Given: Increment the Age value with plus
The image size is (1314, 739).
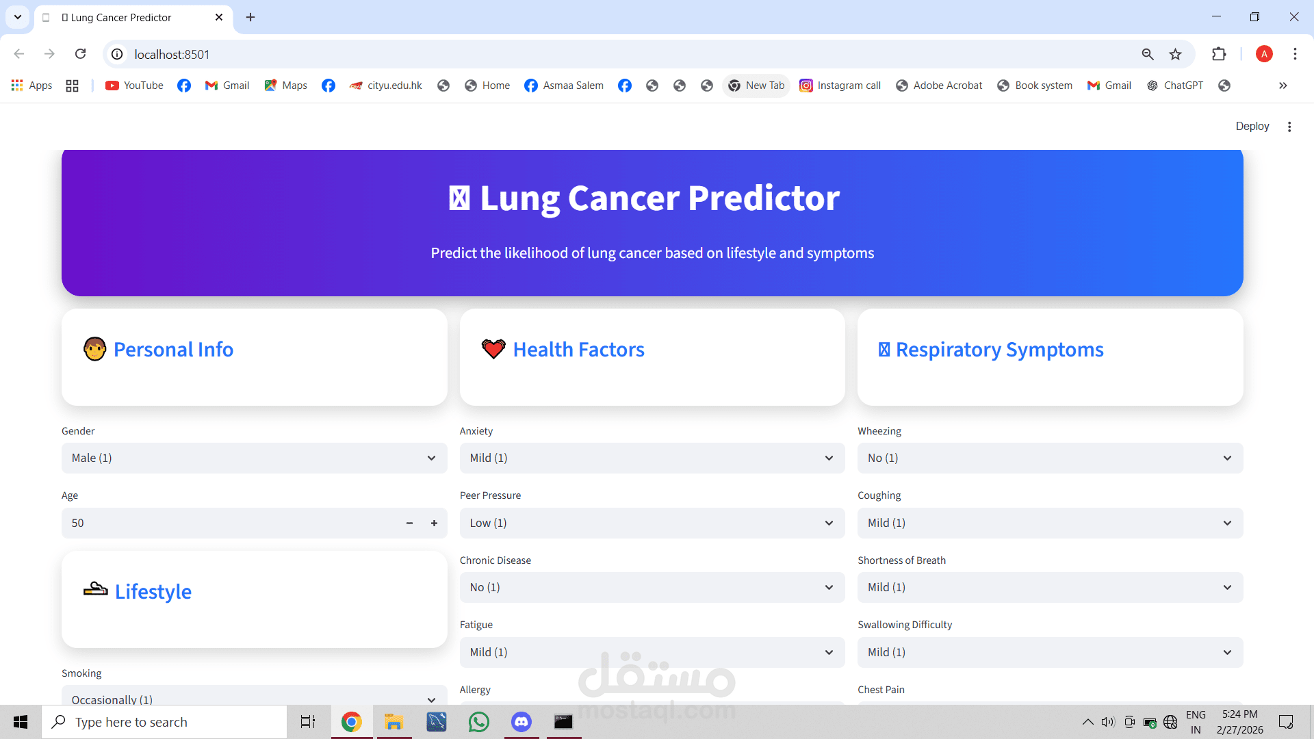Looking at the screenshot, I should coord(434,523).
